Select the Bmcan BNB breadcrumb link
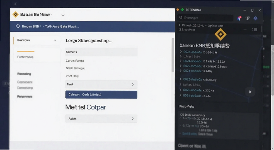Image resolution: width=274 pixels, height=150 pixels. coord(30,27)
